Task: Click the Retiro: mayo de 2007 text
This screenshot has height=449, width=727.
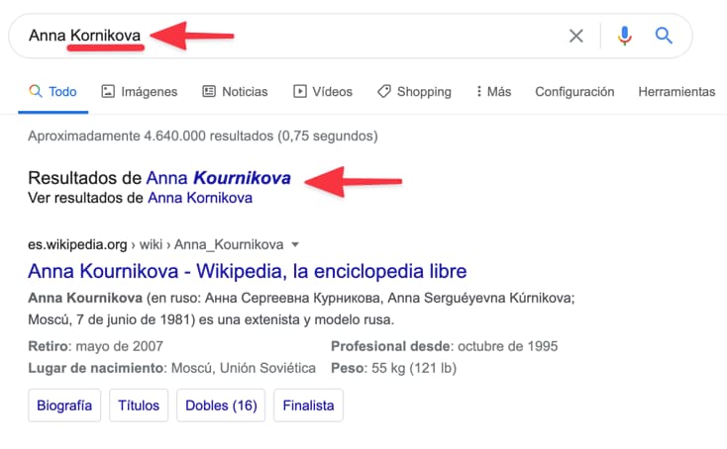Action: point(95,346)
